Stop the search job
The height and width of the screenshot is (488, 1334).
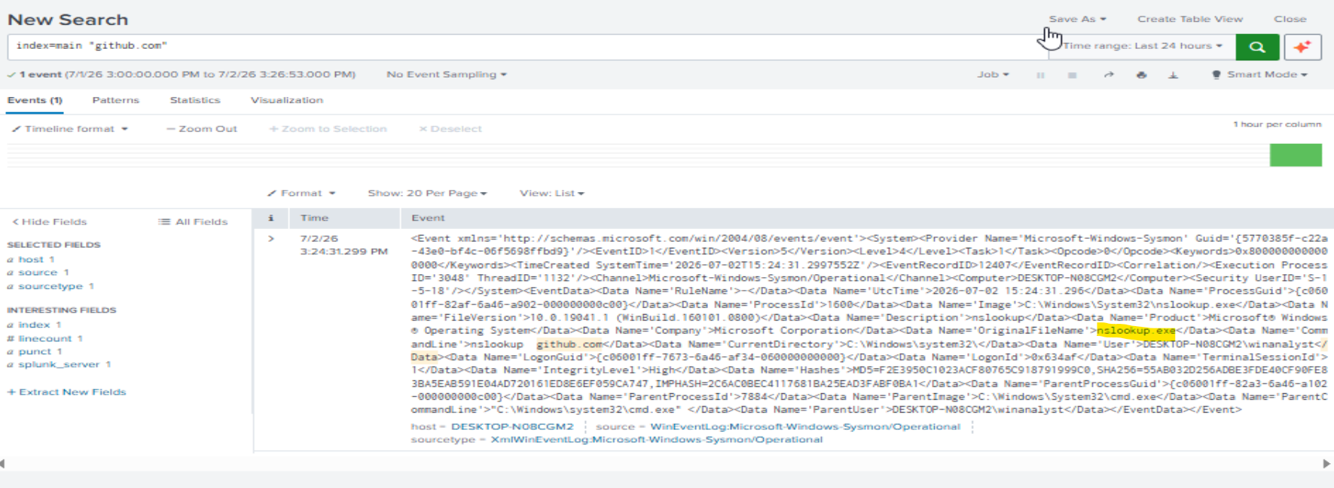[x=1072, y=75]
